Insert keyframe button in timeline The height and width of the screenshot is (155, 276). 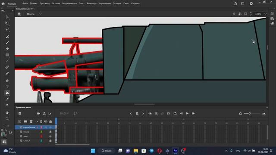(x=137, y=114)
